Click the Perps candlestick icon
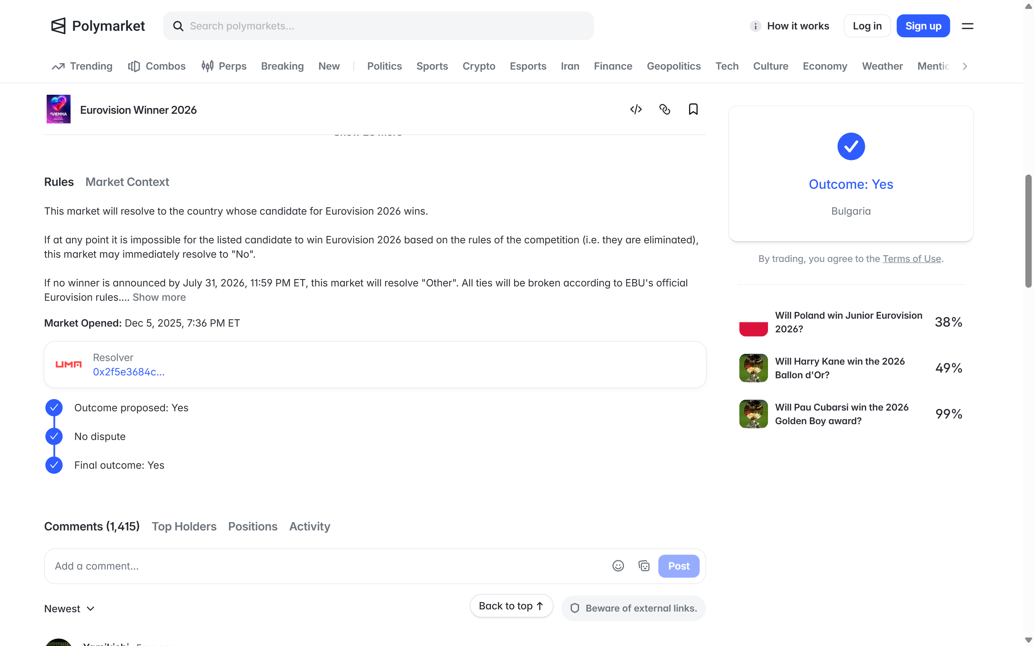The image size is (1034, 646). [x=207, y=66]
